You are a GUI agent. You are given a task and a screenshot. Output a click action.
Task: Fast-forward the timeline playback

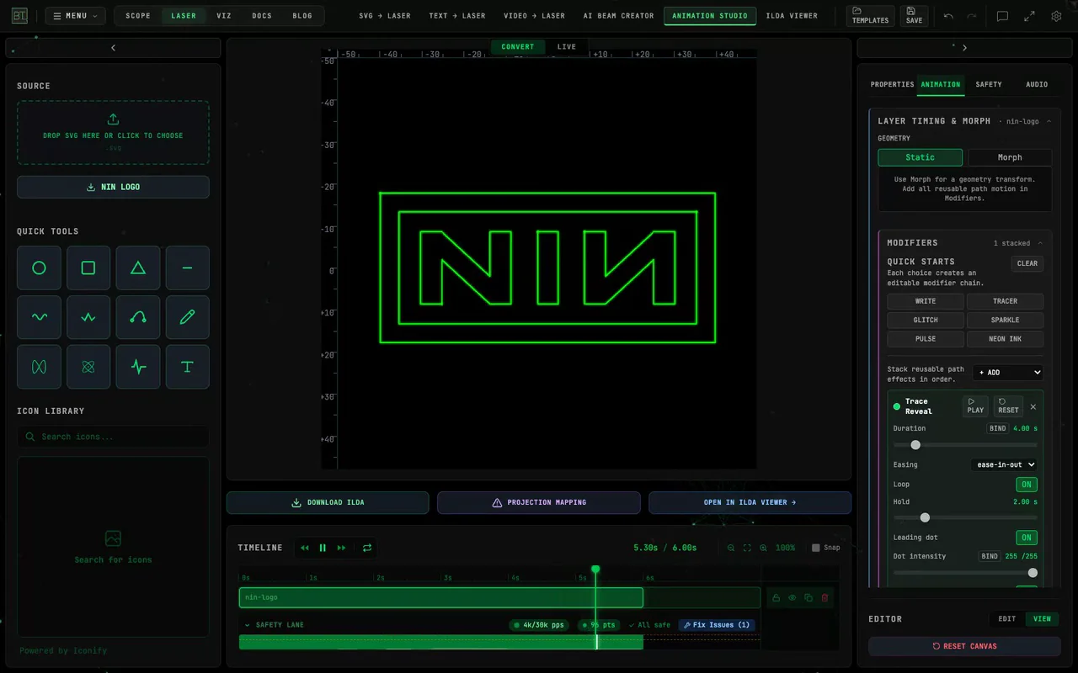pyautogui.click(x=341, y=548)
